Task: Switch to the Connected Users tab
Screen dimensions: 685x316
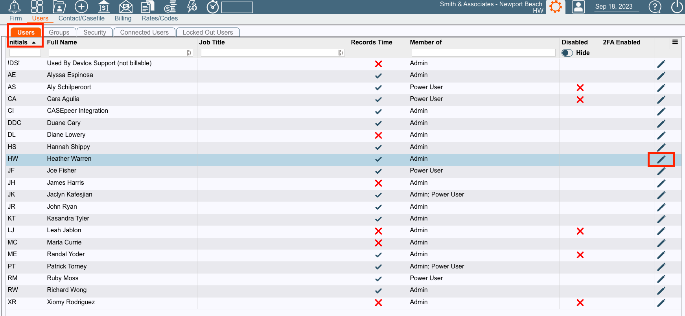Action: pyautogui.click(x=144, y=32)
